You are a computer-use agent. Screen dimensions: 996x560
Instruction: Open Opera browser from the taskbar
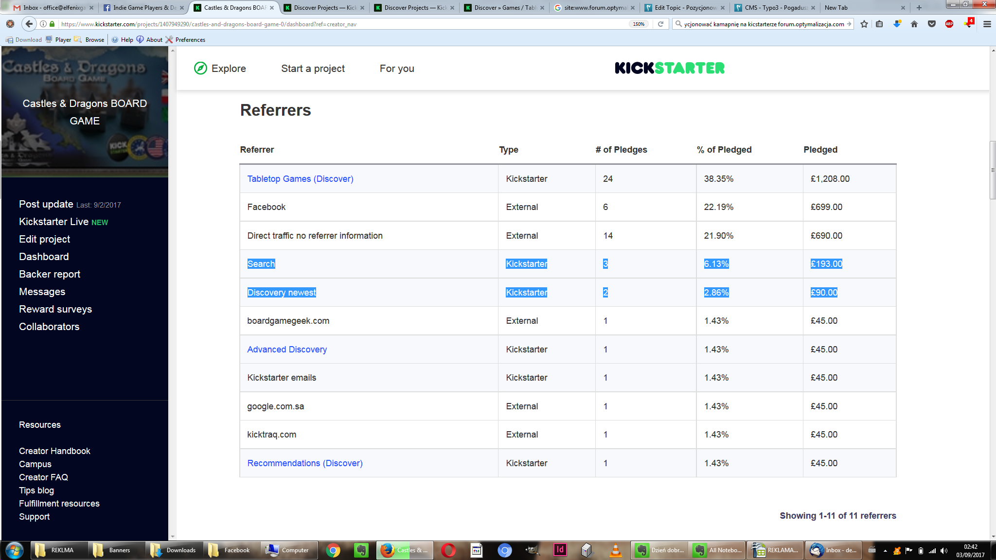(448, 550)
